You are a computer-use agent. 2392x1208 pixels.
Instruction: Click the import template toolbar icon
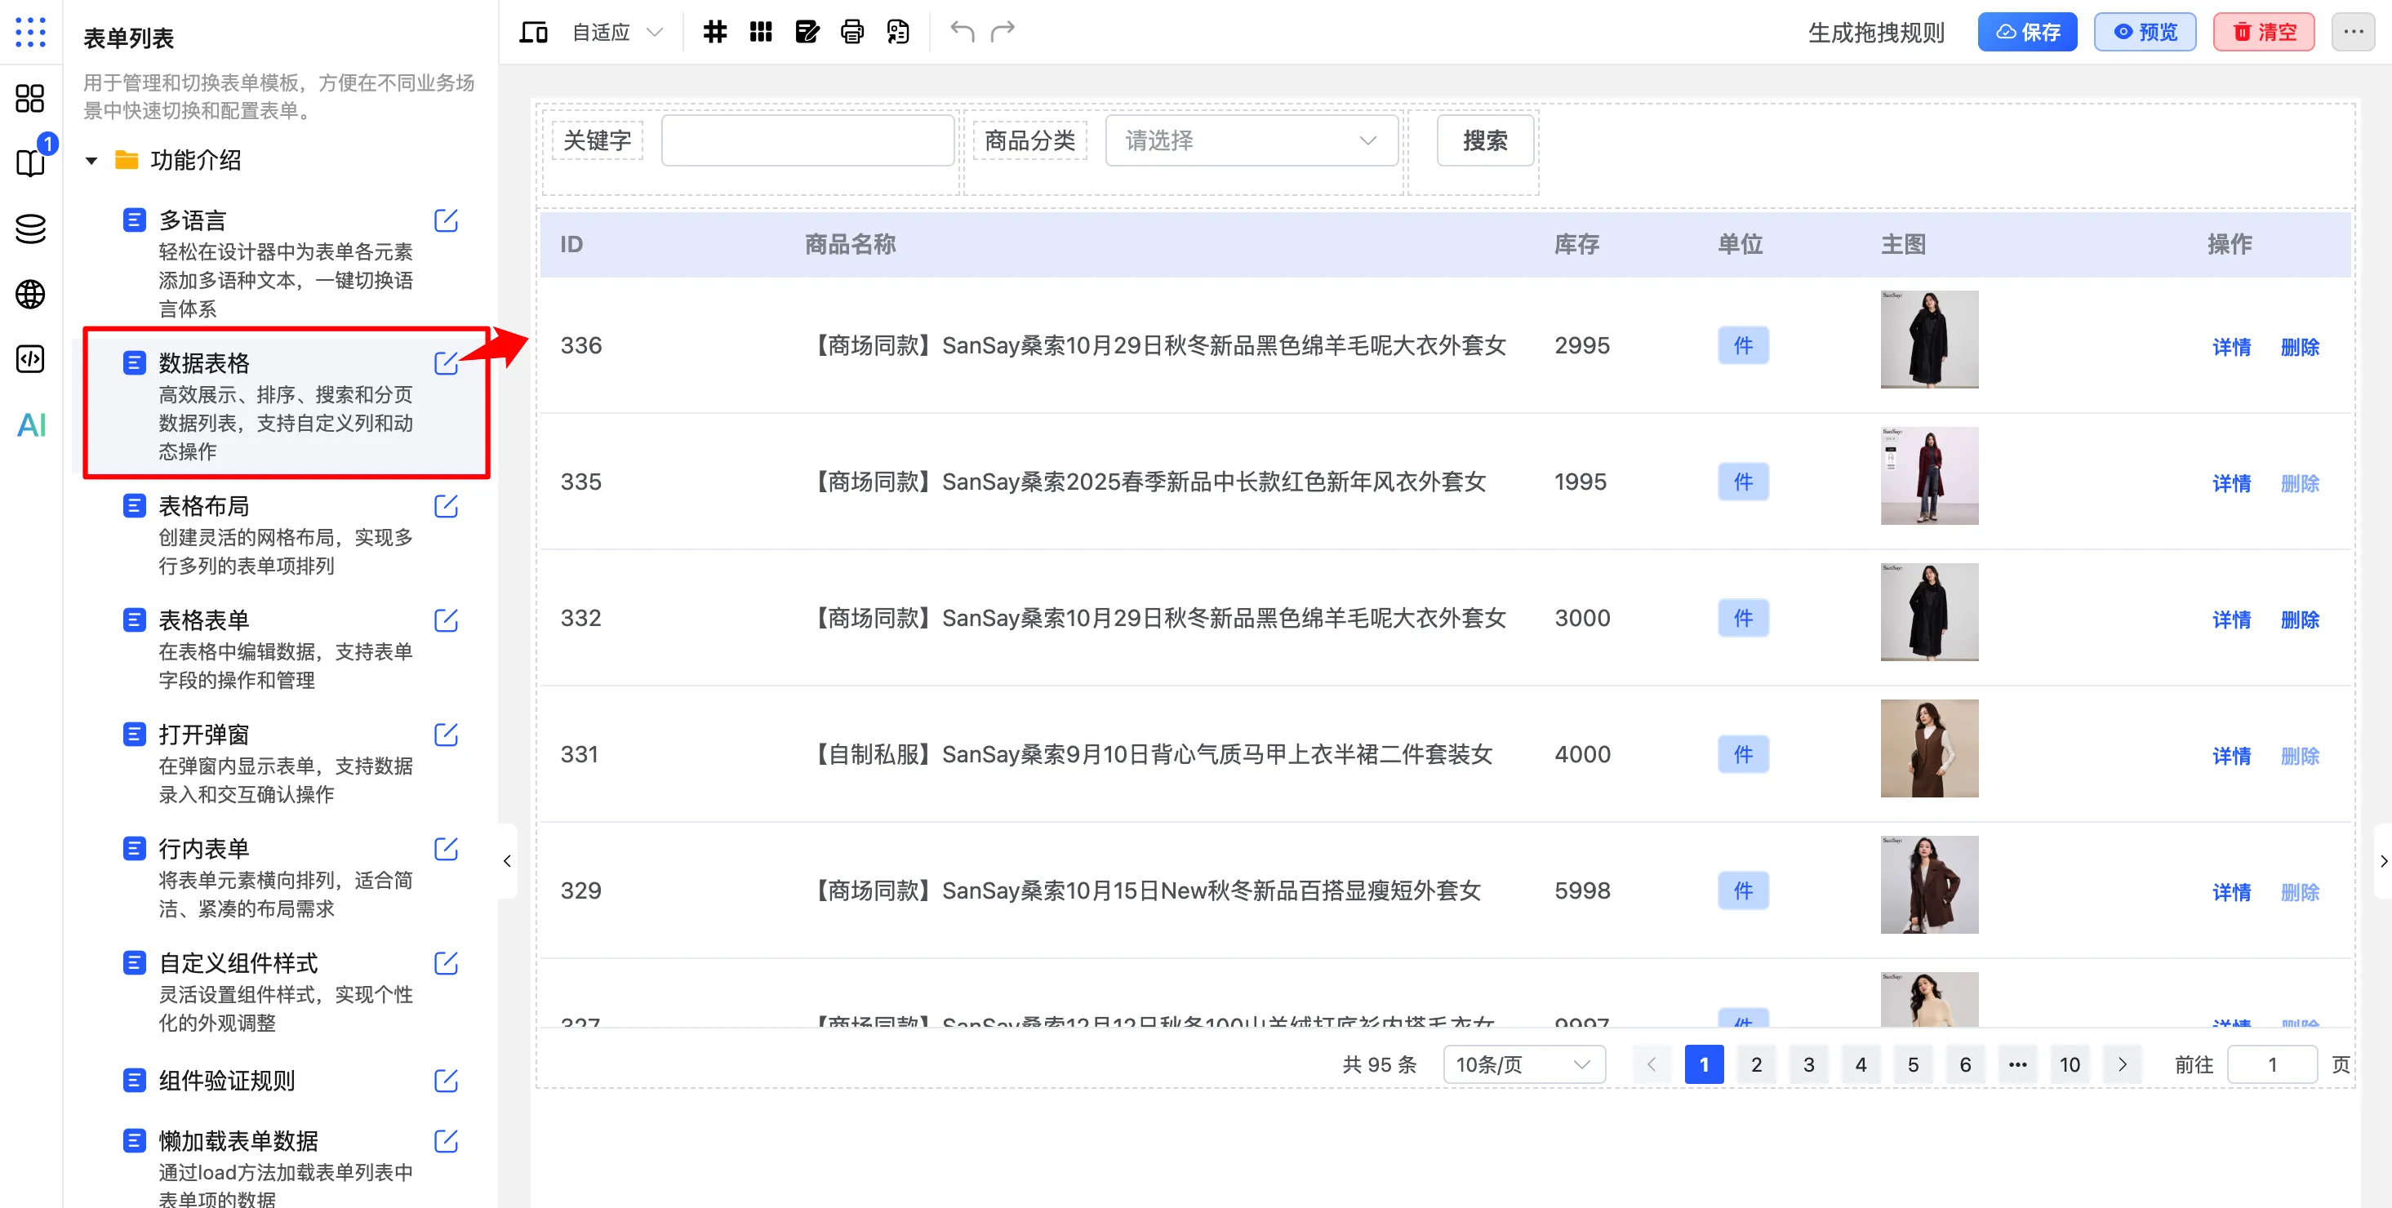tap(896, 31)
